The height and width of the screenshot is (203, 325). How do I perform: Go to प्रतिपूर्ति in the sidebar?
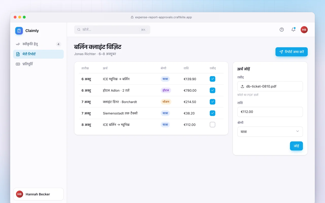(38, 64)
